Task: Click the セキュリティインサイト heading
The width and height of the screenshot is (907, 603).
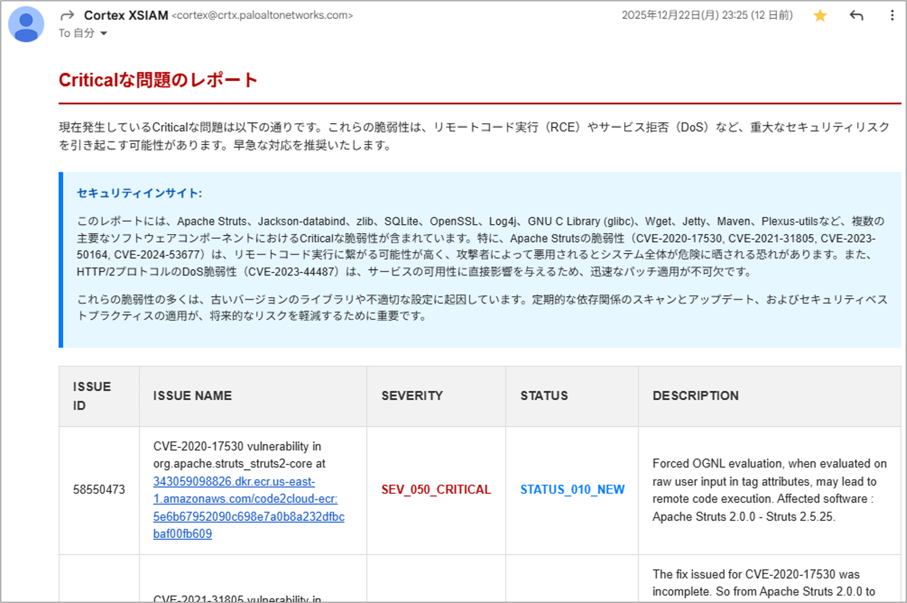Action: tap(139, 193)
